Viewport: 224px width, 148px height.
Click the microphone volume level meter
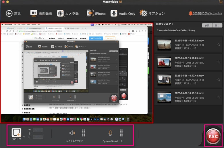(121, 133)
